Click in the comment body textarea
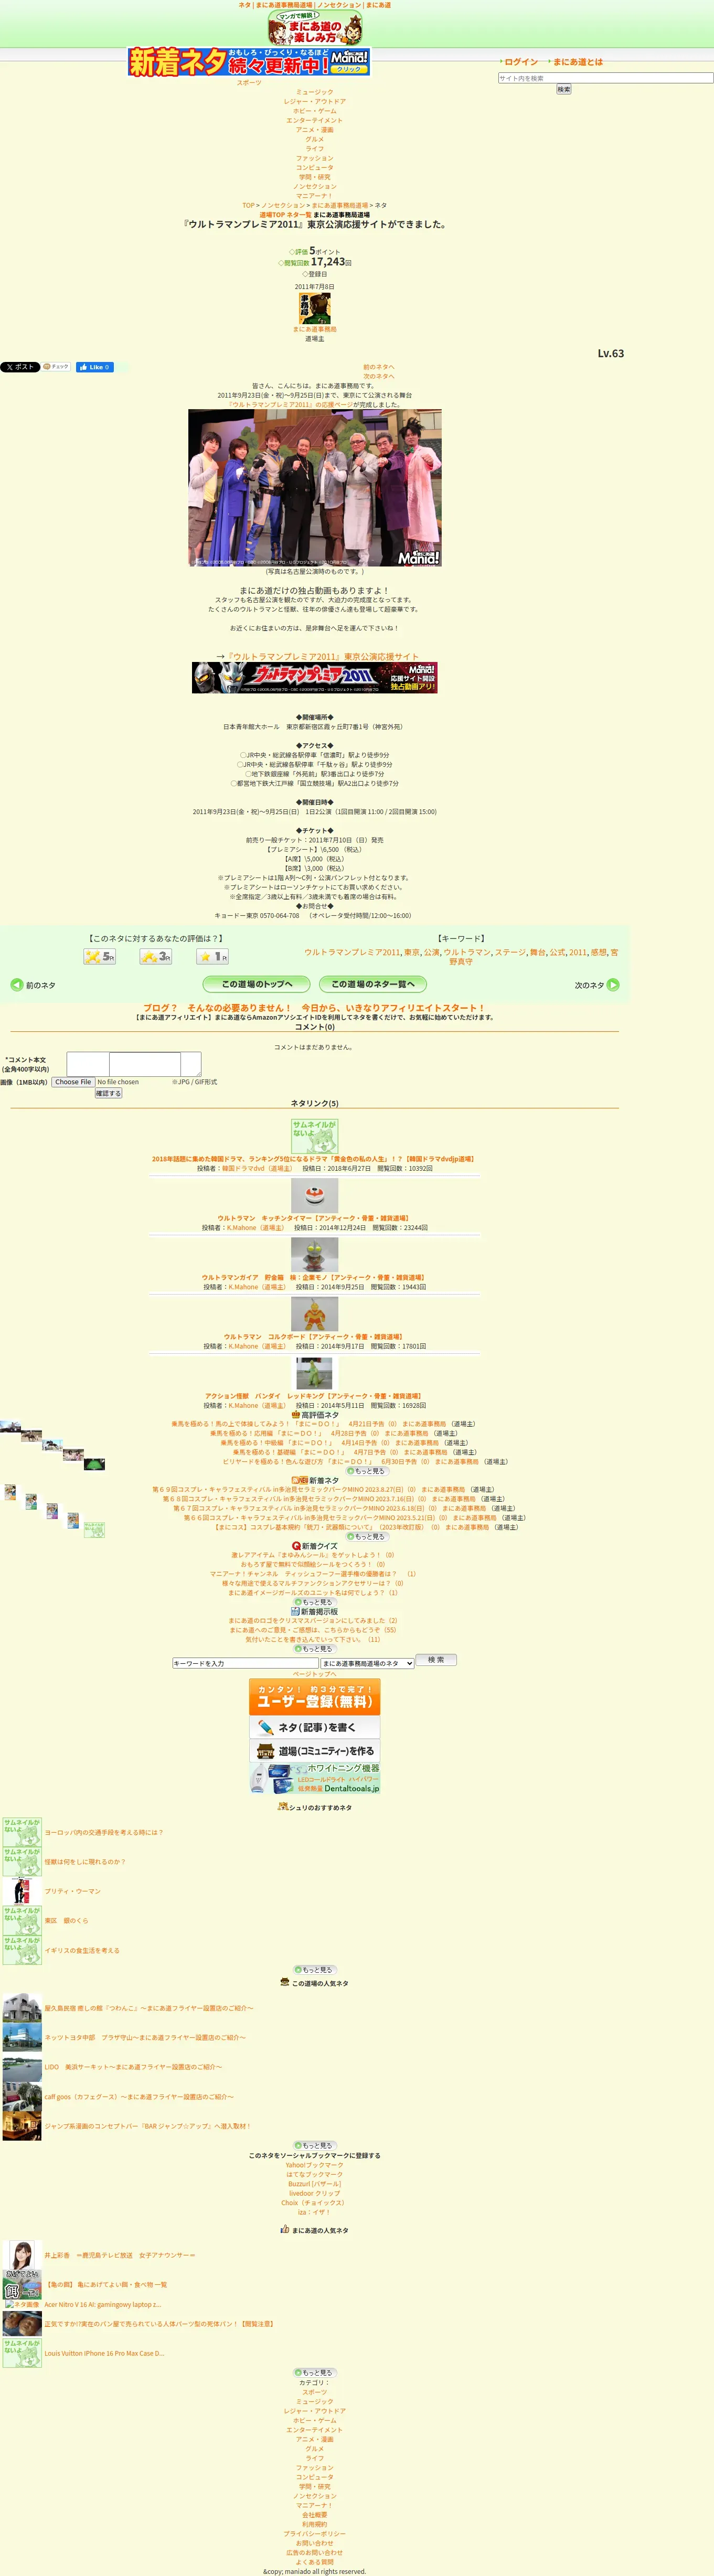This screenshot has height=2576, width=714. pos(134,1064)
